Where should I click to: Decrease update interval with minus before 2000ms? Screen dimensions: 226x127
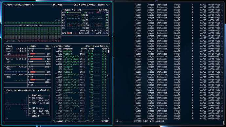(96, 5)
